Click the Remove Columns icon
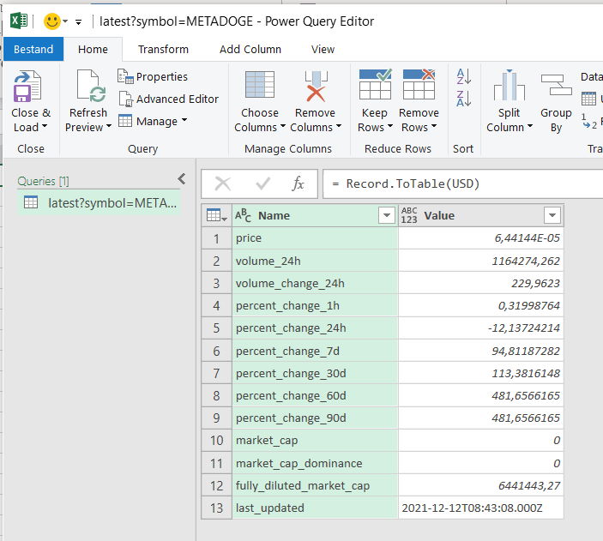The height and width of the screenshot is (541, 603). click(x=317, y=86)
